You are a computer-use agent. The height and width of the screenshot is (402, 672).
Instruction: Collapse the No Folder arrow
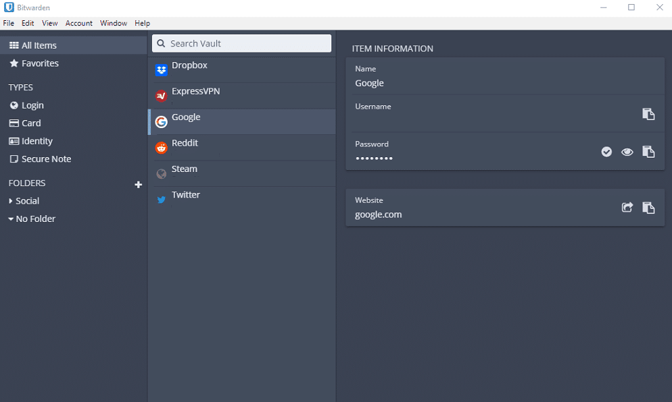pyautogui.click(x=11, y=219)
